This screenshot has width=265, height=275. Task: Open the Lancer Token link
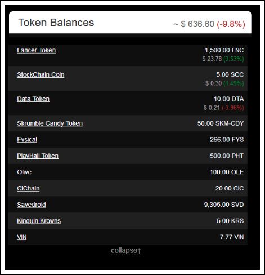pyautogui.click(x=37, y=50)
